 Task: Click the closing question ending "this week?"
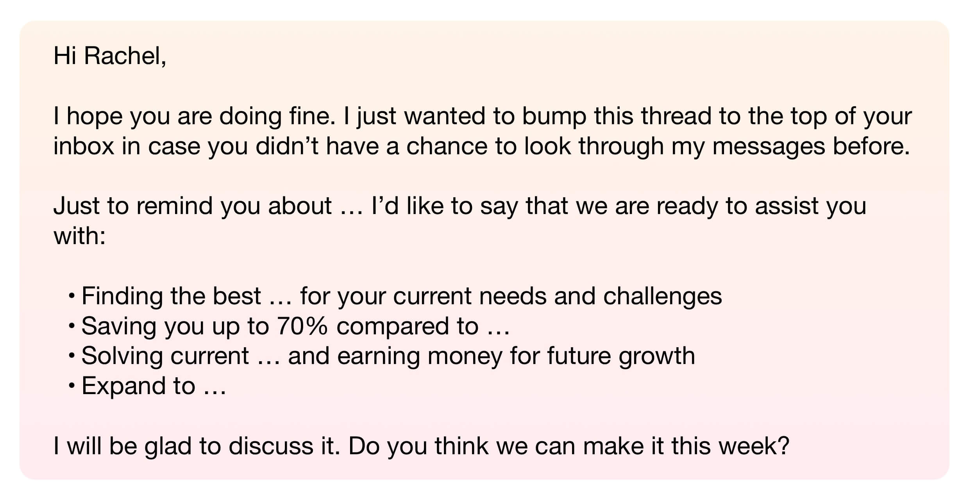pos(569,446)
